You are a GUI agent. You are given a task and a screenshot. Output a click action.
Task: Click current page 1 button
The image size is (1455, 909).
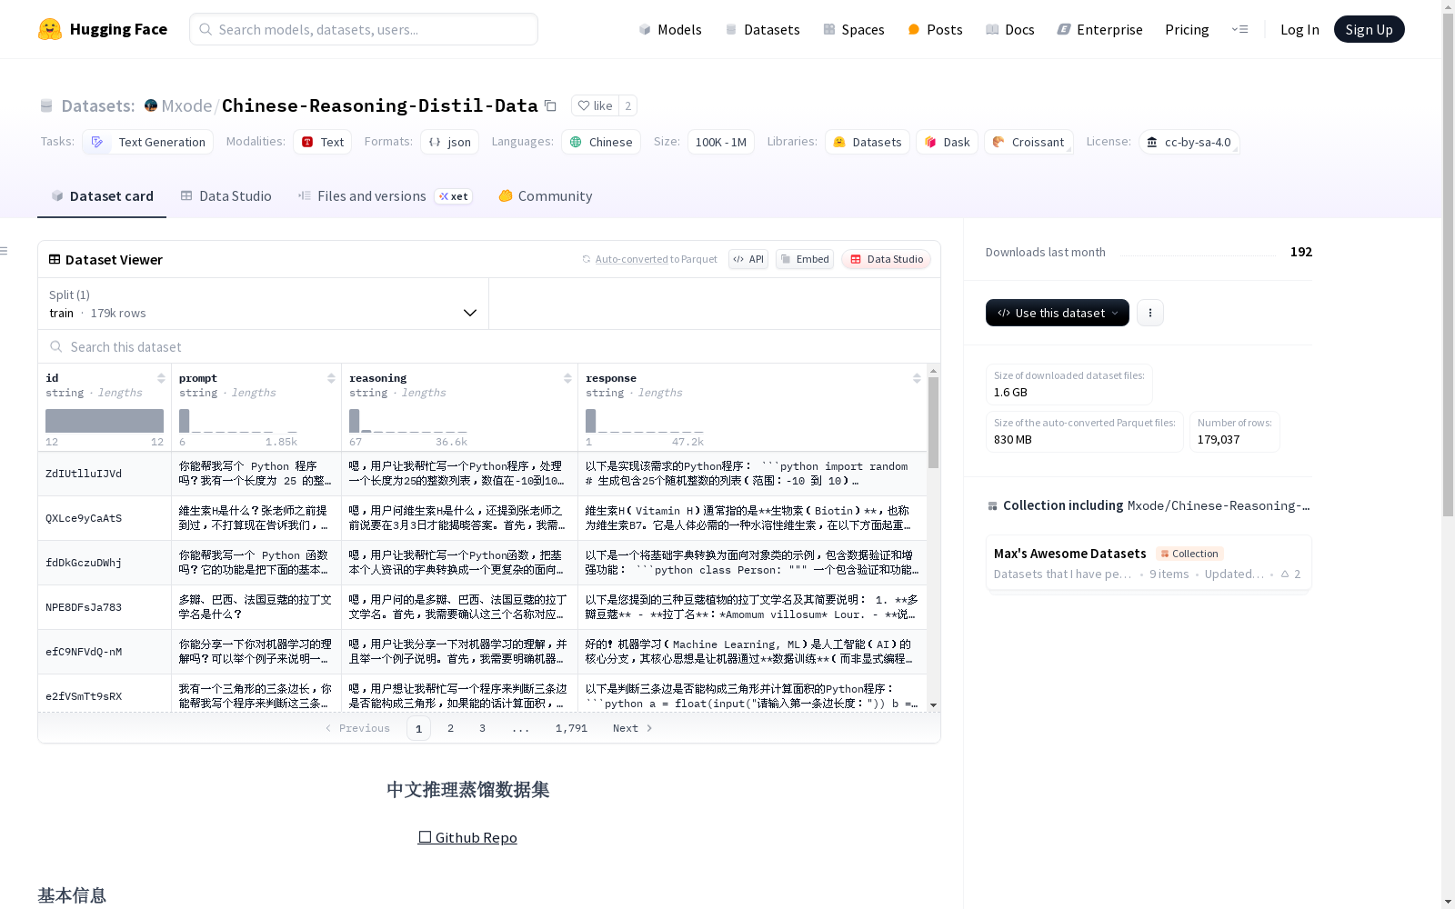418,728
